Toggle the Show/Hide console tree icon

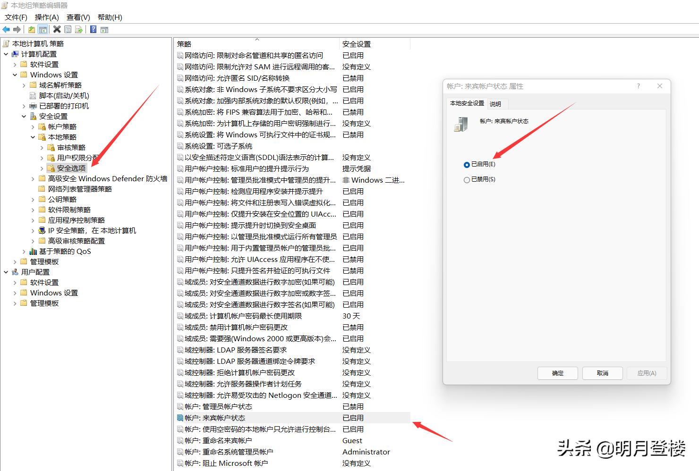click(43, 29)
